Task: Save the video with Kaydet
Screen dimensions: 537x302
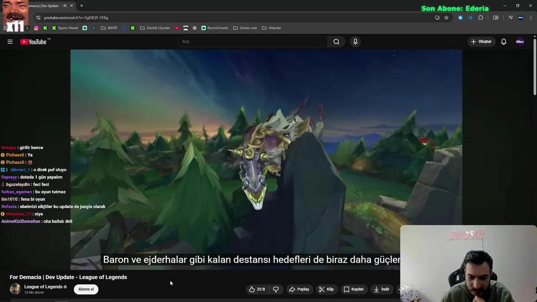Action: tap(354, 289)
